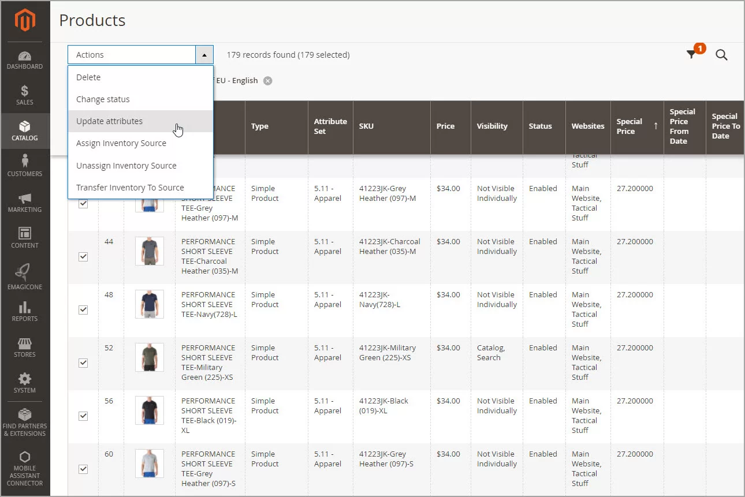Open the Catalog sidebar menu
Screen dimensions: 745x497
(25, 132)
